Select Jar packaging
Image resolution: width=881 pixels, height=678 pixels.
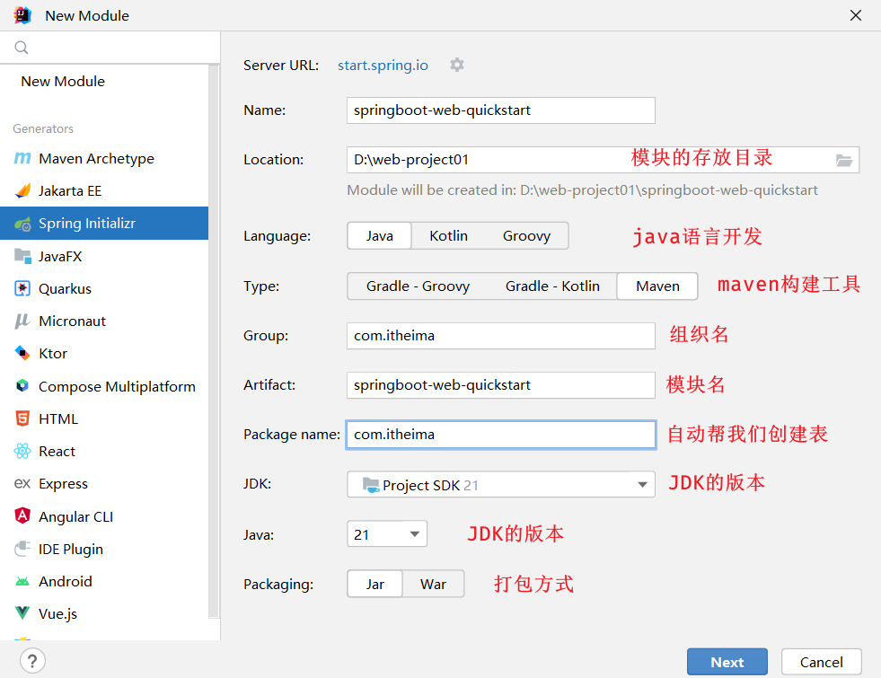click(374, 585)
